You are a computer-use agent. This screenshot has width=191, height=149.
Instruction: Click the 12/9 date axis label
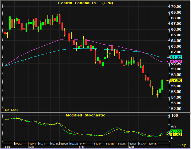click(x=142, y=144)
